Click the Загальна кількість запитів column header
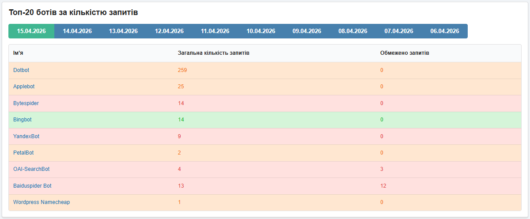 pos(213,53)
